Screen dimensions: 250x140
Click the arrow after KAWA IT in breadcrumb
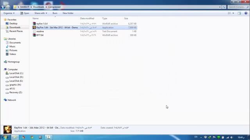pos(31,7)
